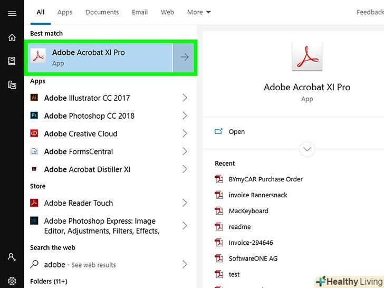Click the Feedback link

pos(370,12)
